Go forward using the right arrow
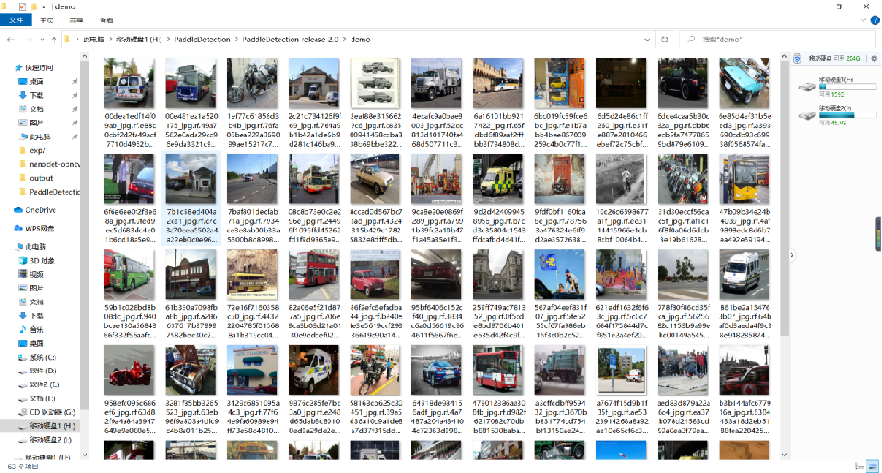882x473 pixels. click(x=28, y=40)
